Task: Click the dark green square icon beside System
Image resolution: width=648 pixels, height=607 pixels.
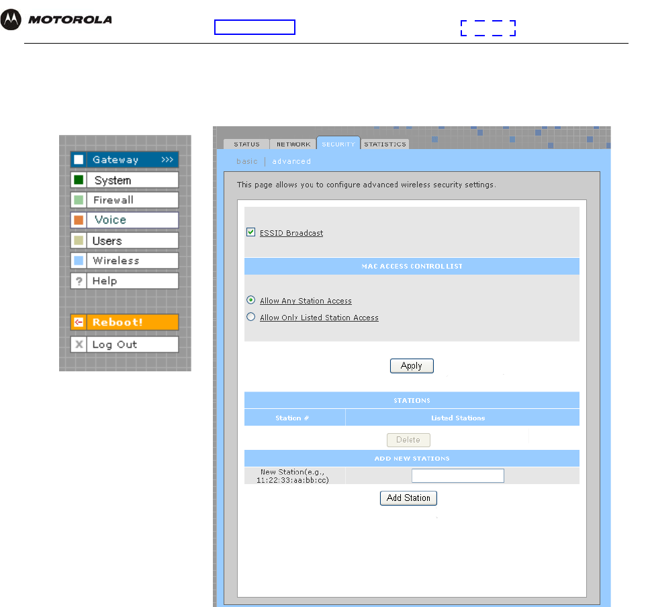Action: (x=79, y=180)
